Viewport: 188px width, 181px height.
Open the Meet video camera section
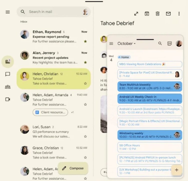pos(8,99)
